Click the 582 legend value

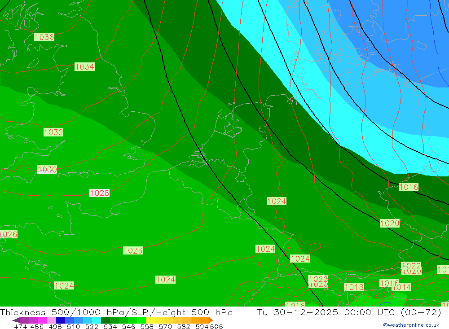184,326
